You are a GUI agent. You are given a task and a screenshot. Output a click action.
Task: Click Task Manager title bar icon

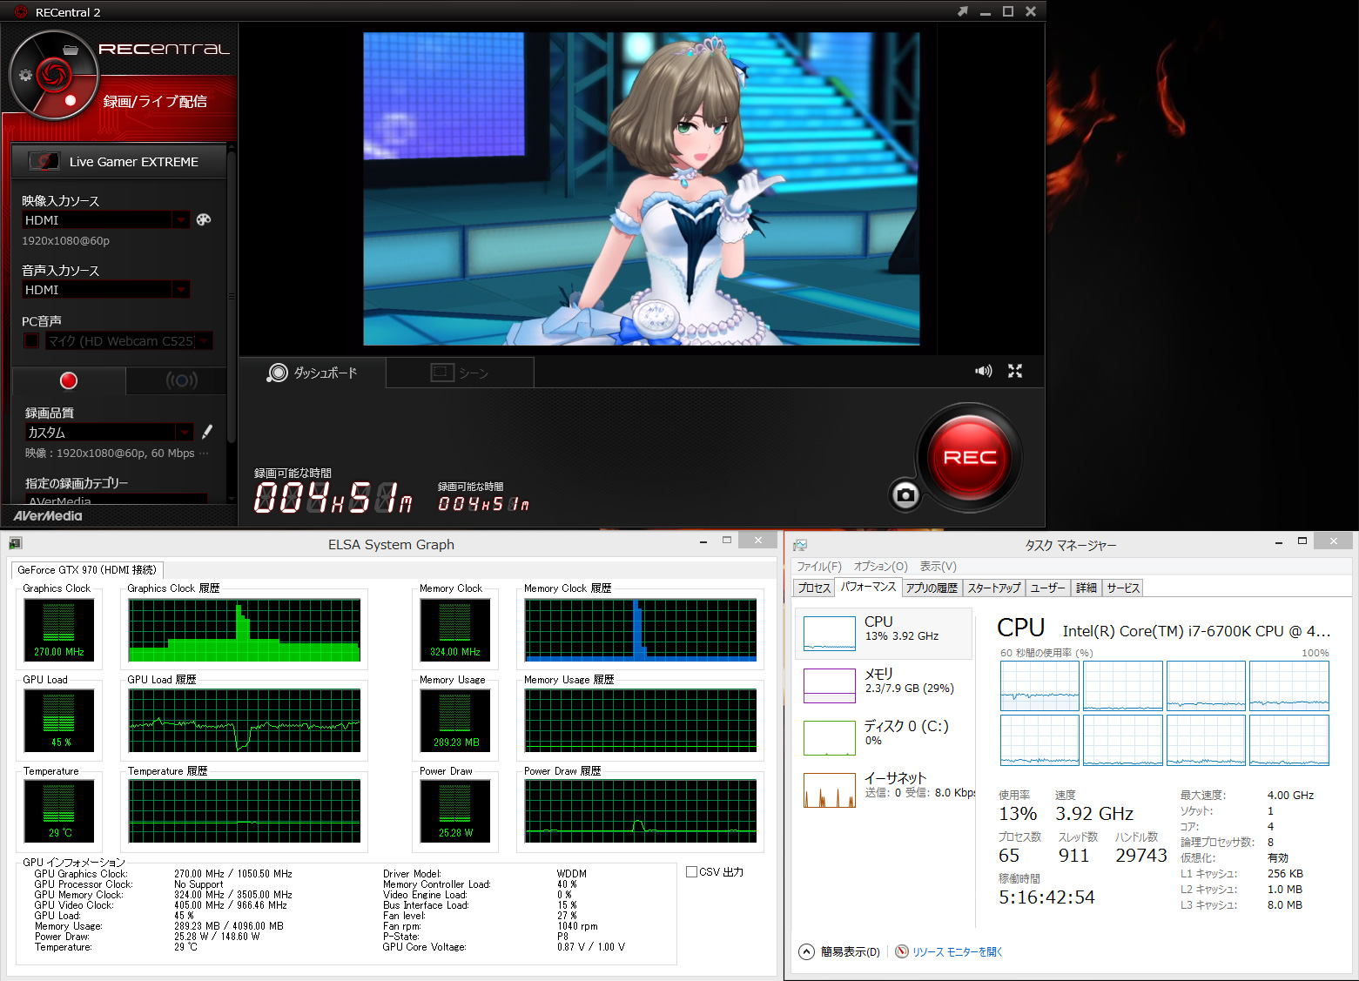pos(800,545)
